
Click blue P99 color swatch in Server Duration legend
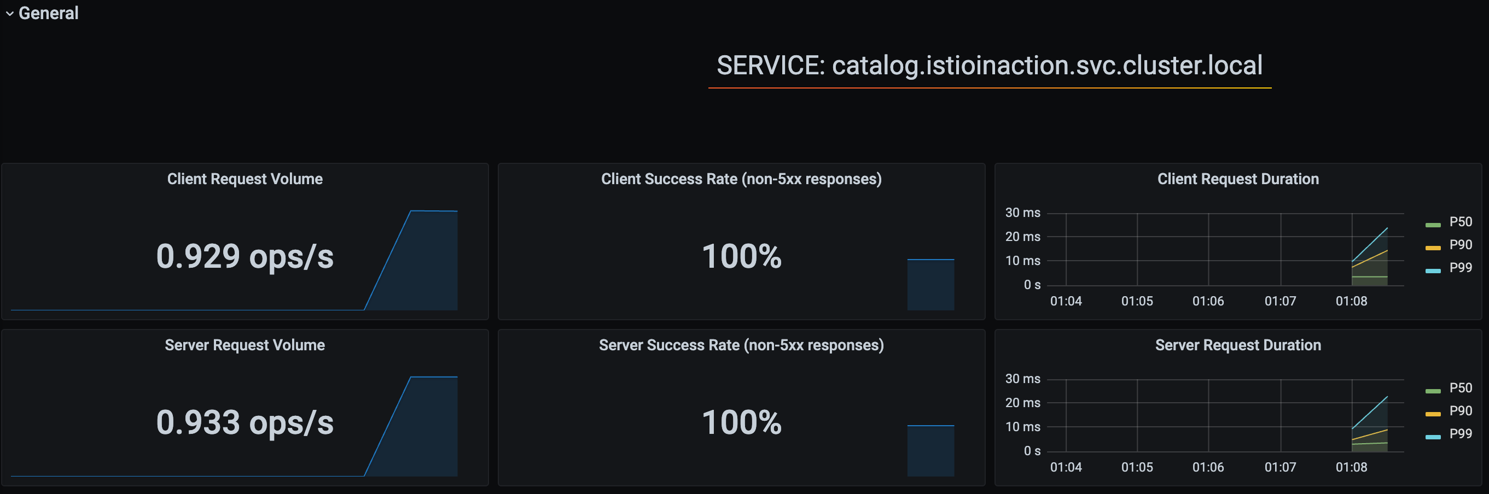tap(1433, 437)
